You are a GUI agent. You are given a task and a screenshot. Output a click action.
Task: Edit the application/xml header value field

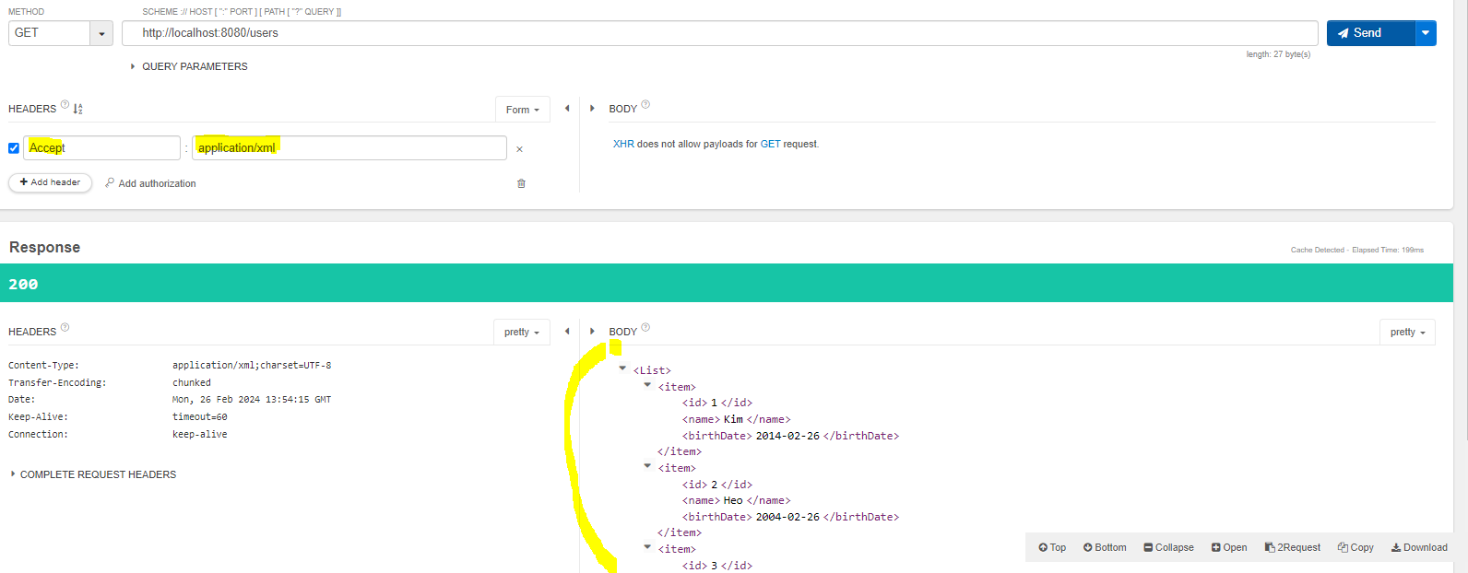click(349, 147)
